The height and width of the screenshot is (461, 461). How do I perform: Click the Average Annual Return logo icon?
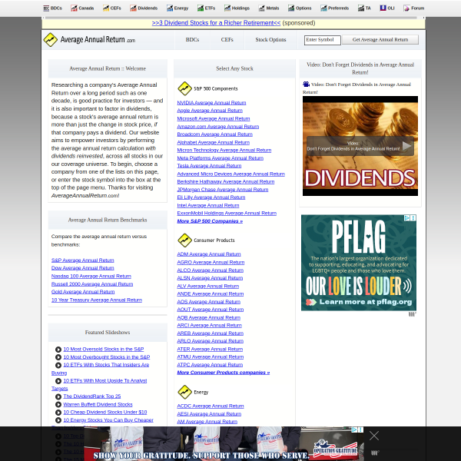point(50,40)
